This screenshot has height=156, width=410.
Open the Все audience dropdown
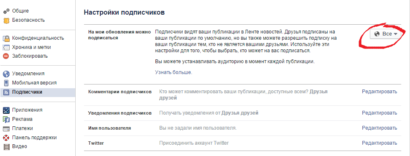coord(385,34)
